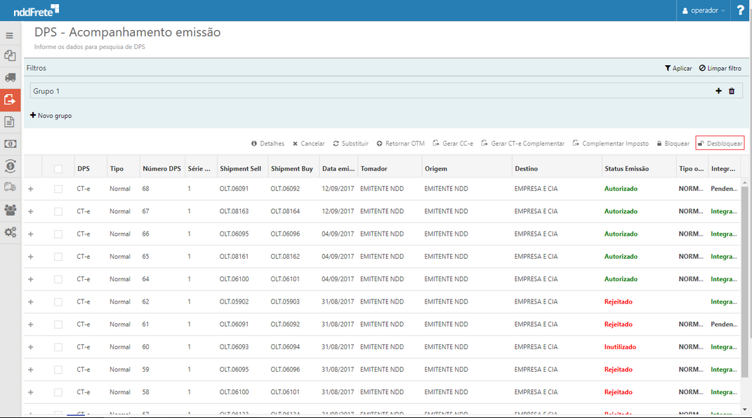
Task: Click the help question mark icon
Action: 740,11
